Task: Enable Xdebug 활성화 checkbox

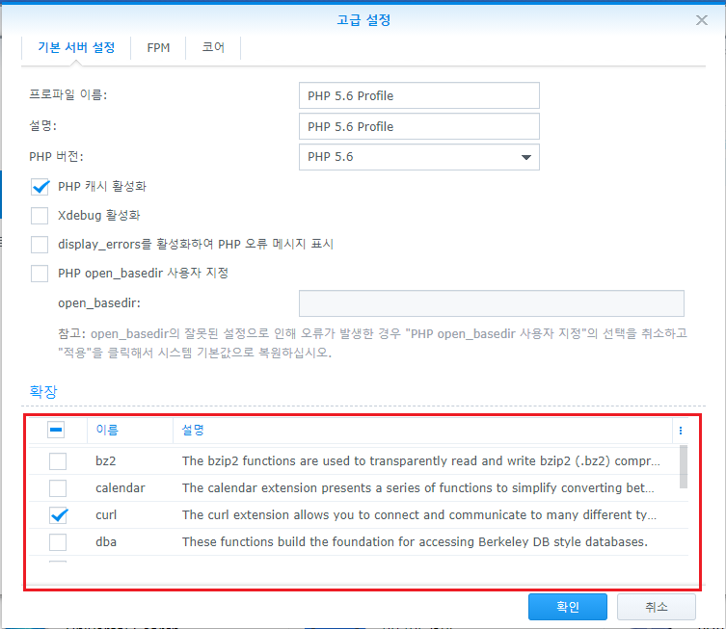Action: pyautogui.click(x=40, y=216)
